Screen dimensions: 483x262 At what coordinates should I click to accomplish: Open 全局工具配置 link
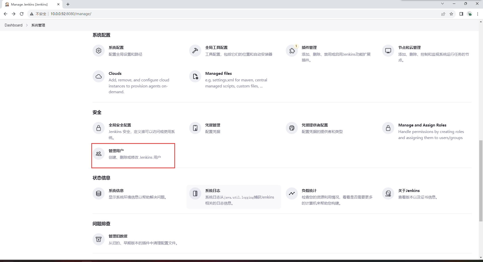tap(216, 47)
